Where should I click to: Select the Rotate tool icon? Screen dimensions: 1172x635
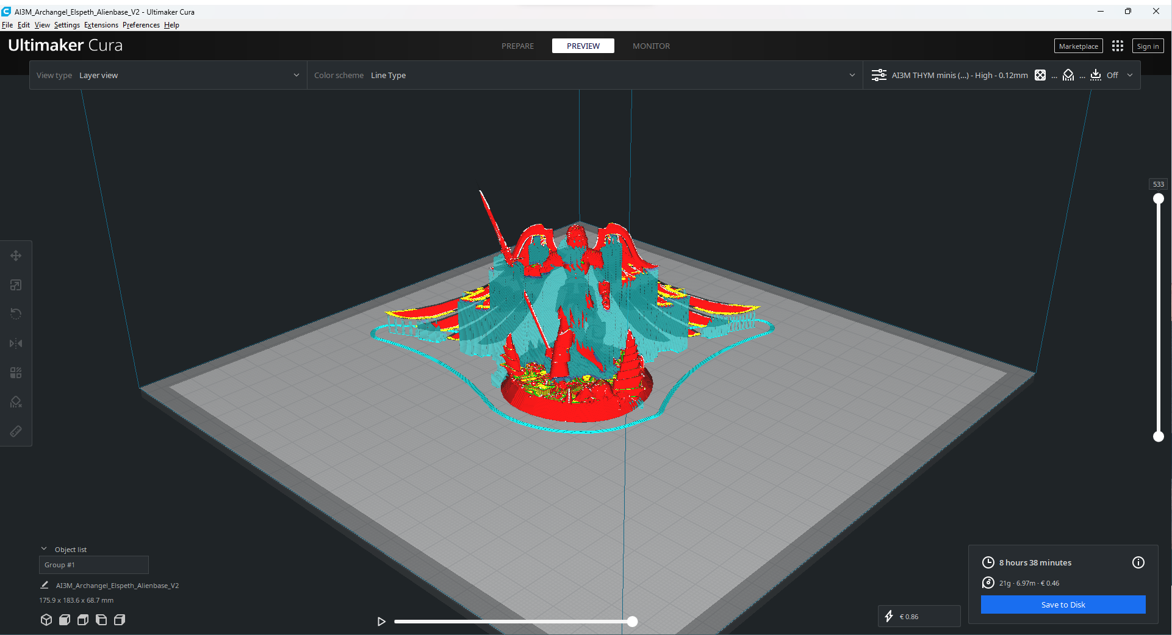(x=16, y=314)
